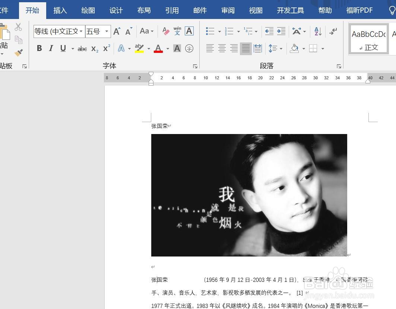The width and height of the screenshot is (396, 309).
Task: Sort paragraphs with the Sort icon
Action: pos(317,31)
